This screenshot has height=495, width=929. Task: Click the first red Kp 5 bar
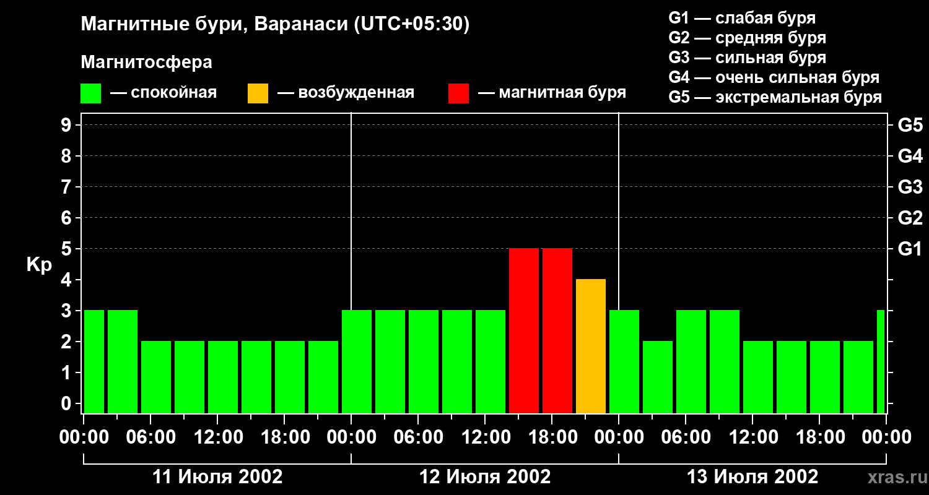[523, 331]
